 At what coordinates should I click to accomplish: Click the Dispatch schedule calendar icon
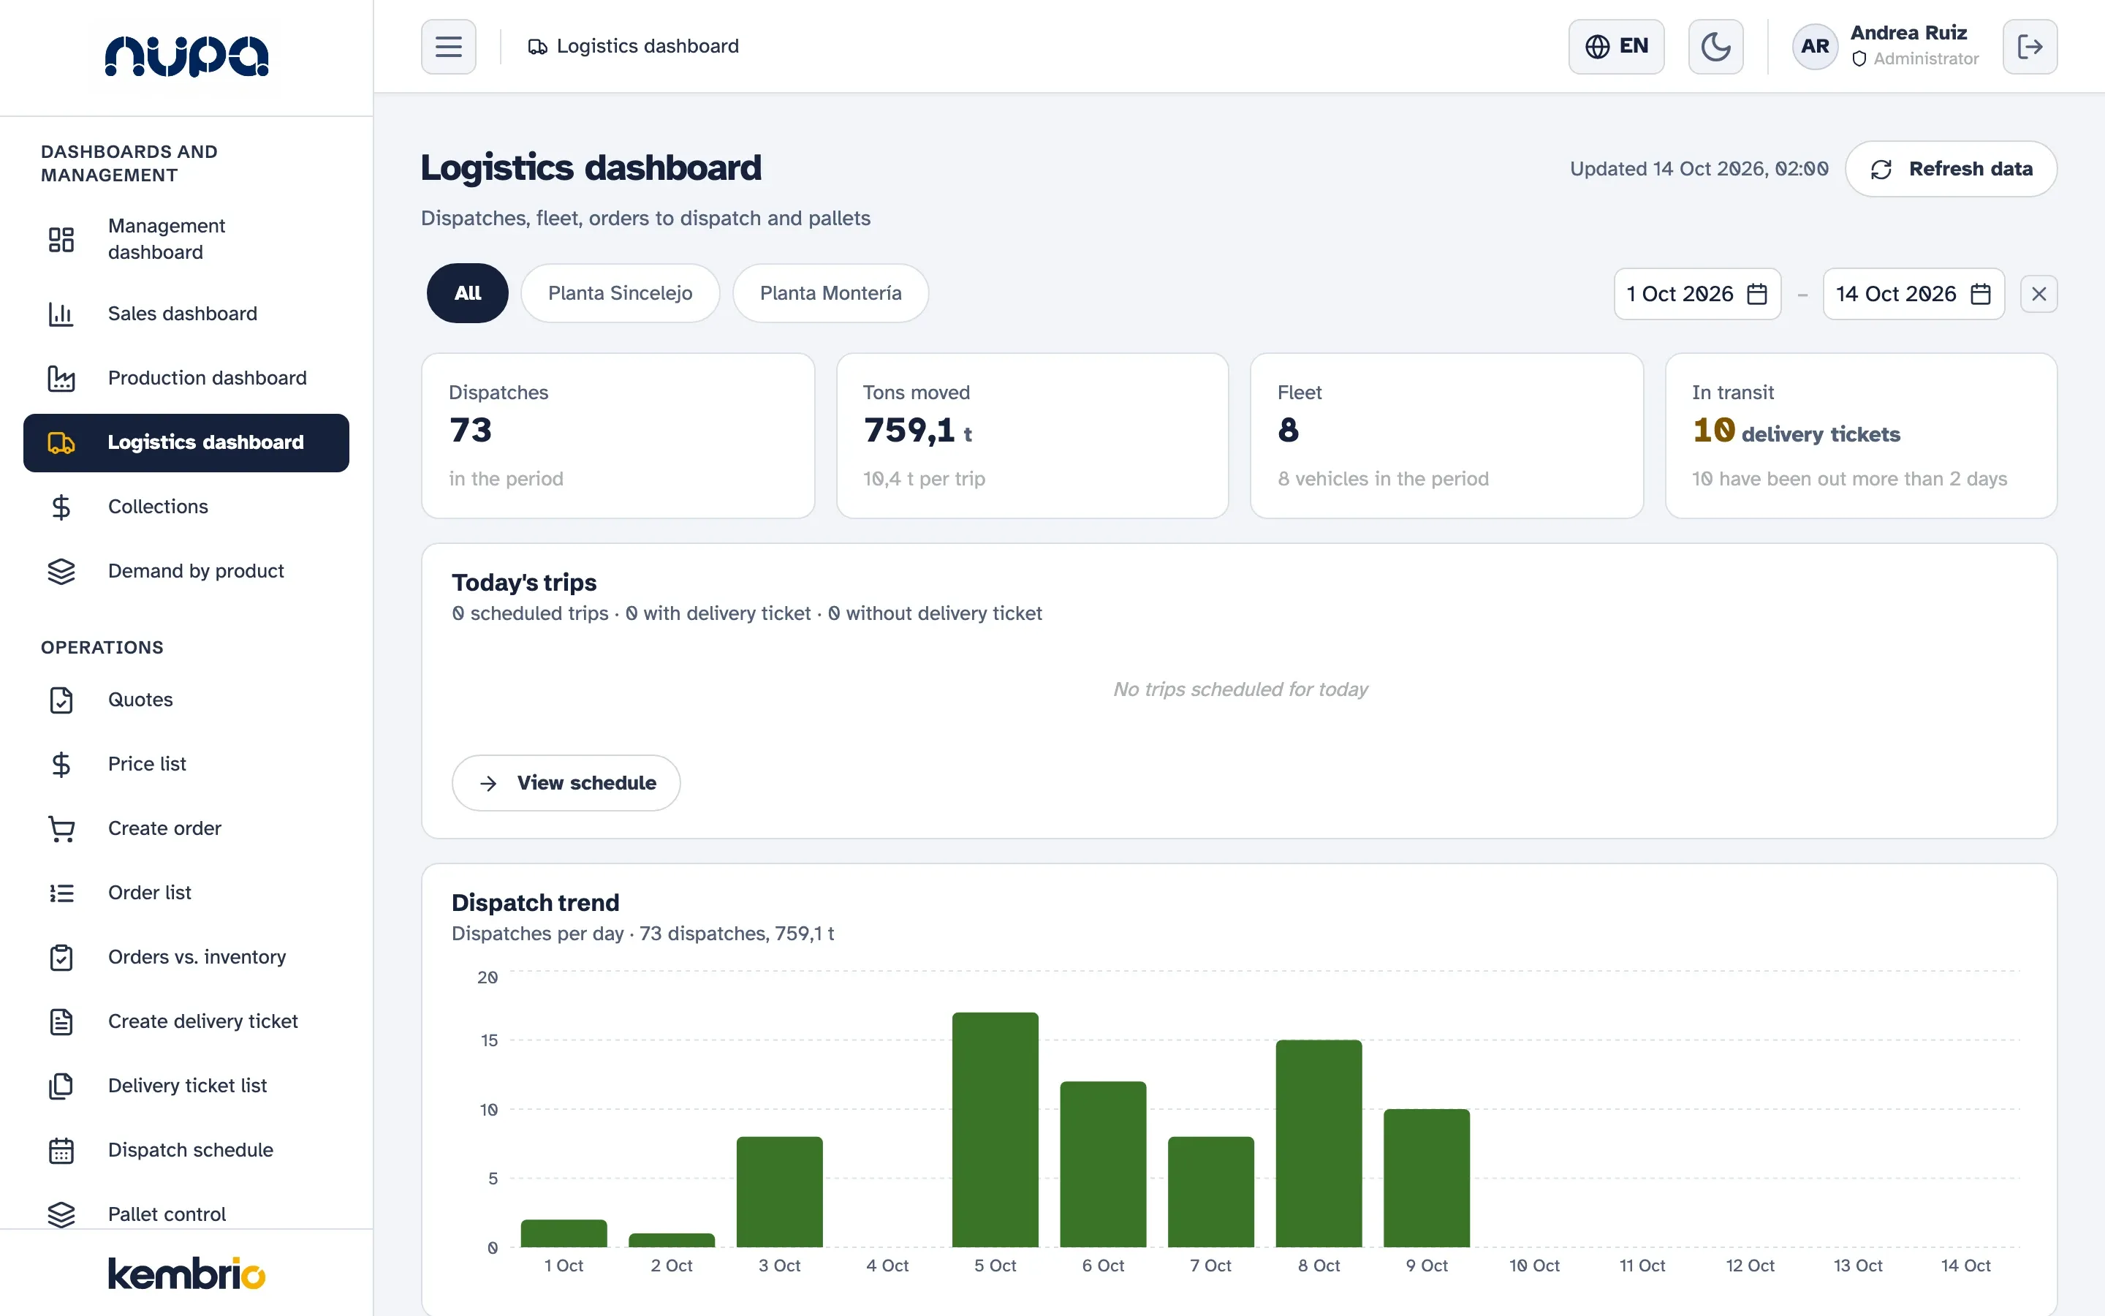61,1151
